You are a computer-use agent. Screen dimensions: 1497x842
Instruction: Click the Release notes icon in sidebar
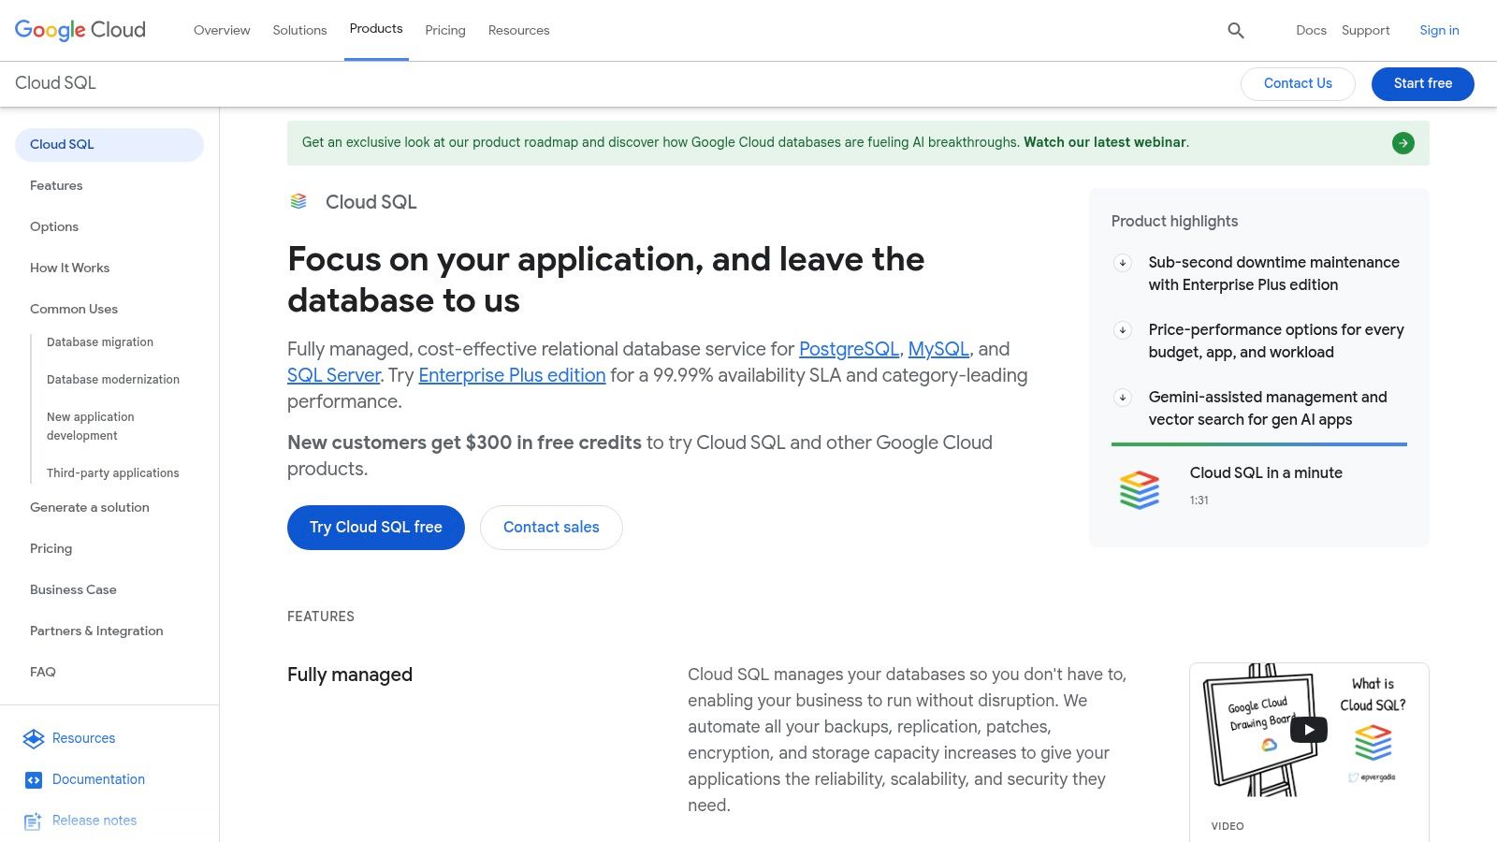pos(34,821)
